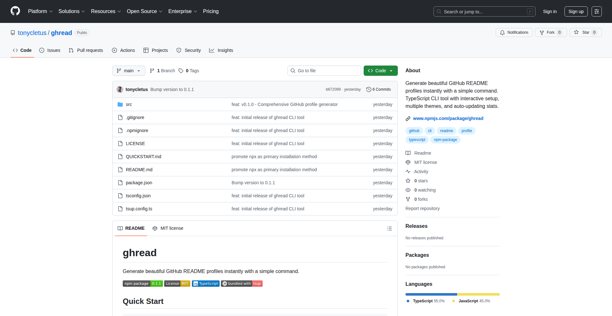The image size is (612, 316).
Task: Click the npm package 0.1.1 badge
Action: pos(143,284)
